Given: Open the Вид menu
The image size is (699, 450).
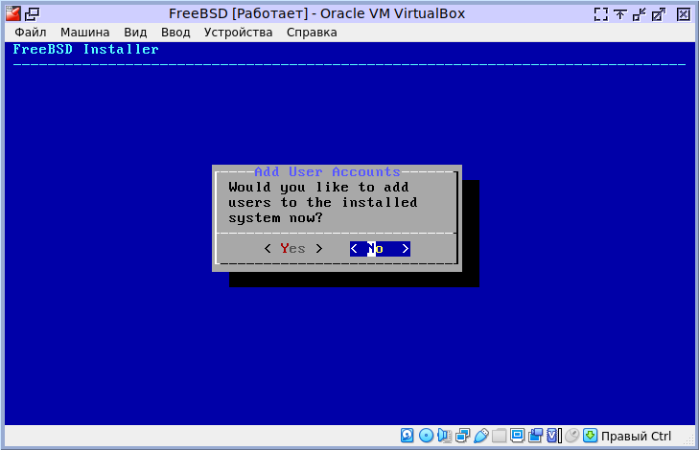Looking at the screenshot, I should 135,33.
